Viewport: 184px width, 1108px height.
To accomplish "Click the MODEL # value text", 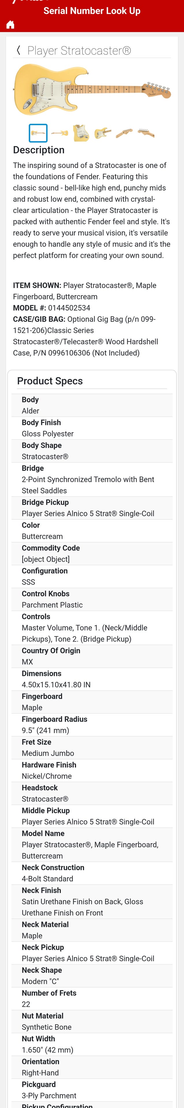I will coord(69,308).
